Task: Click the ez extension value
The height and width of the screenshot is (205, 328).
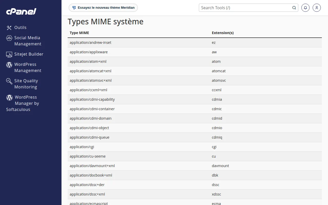Action: point(214,43)
